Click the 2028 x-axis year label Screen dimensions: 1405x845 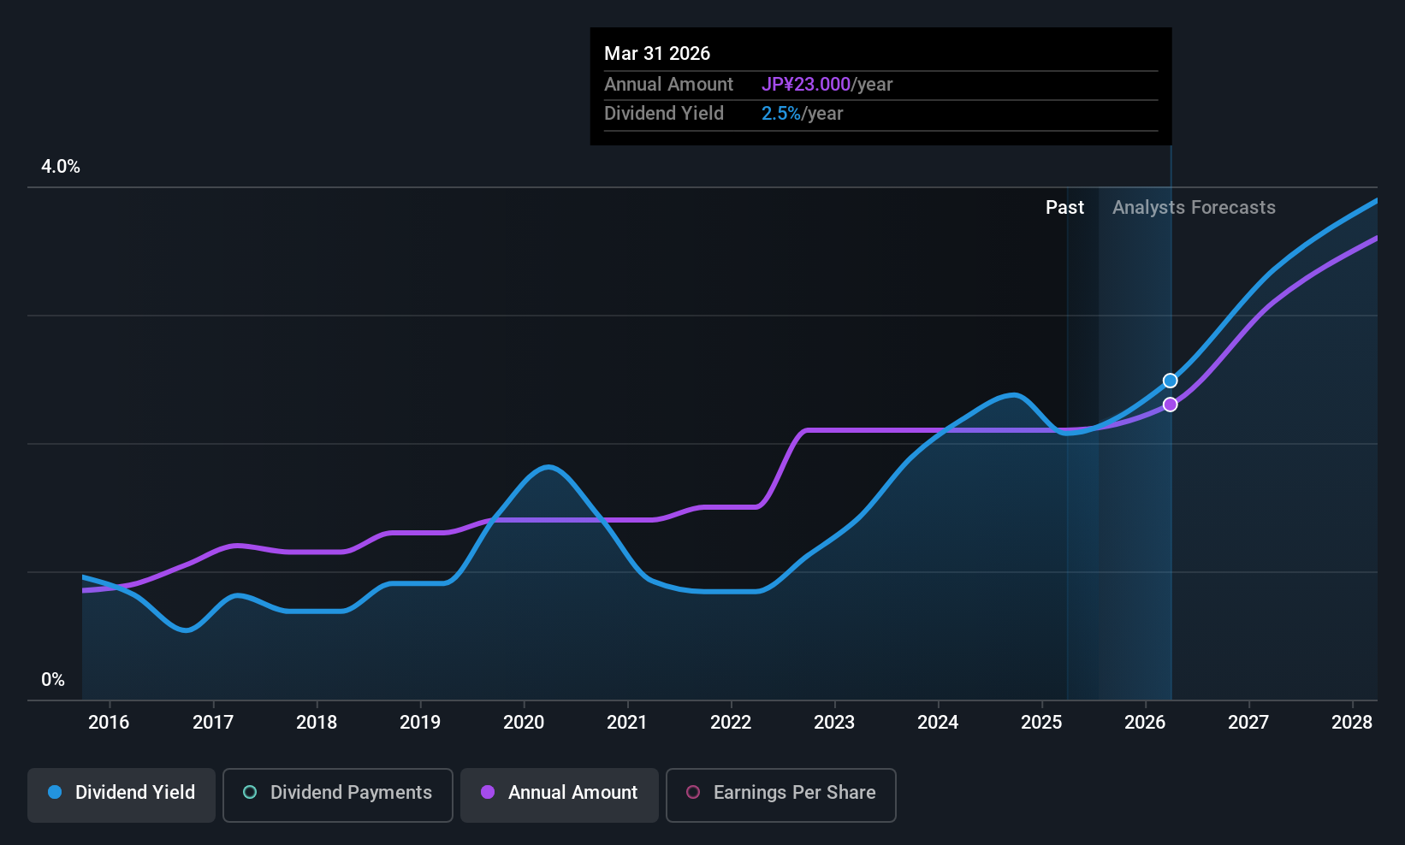(x=1352, y=723)
